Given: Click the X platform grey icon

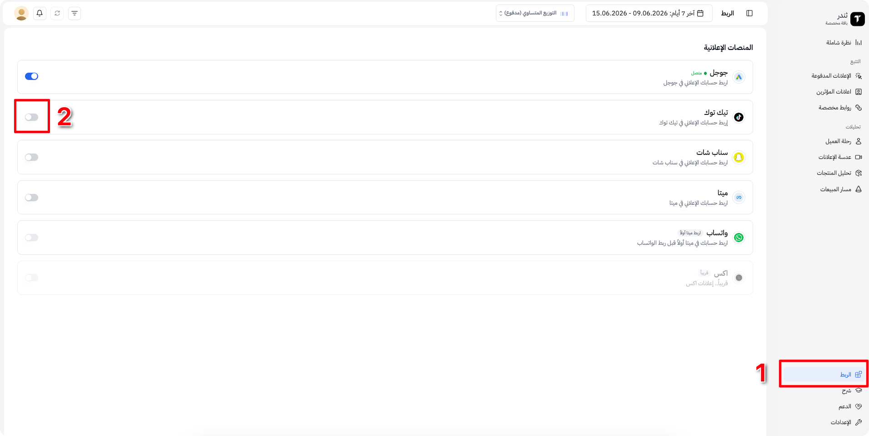Looking at the screenshot, I should 739,277.
